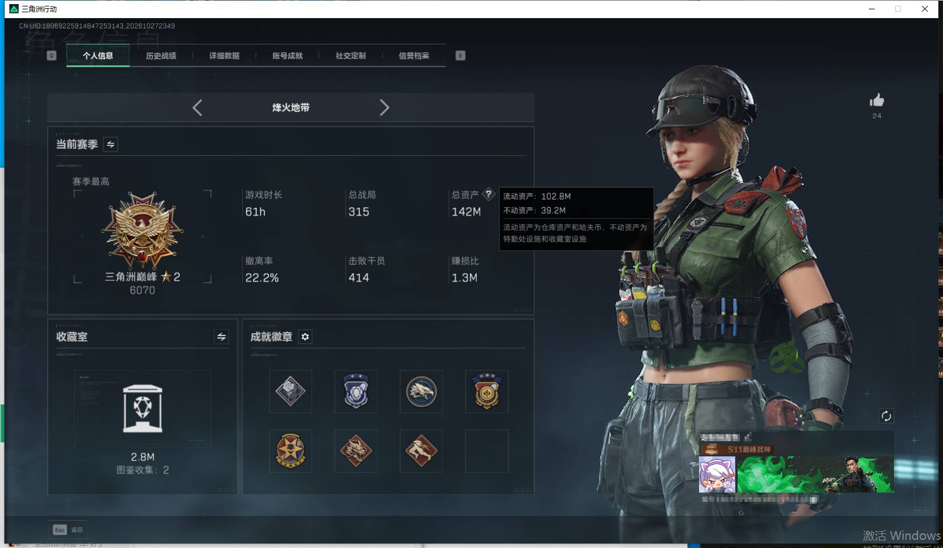943x548 pixels.
Task: Click the 三角洲巅峰 rank emblem
Action: point(142,231)
